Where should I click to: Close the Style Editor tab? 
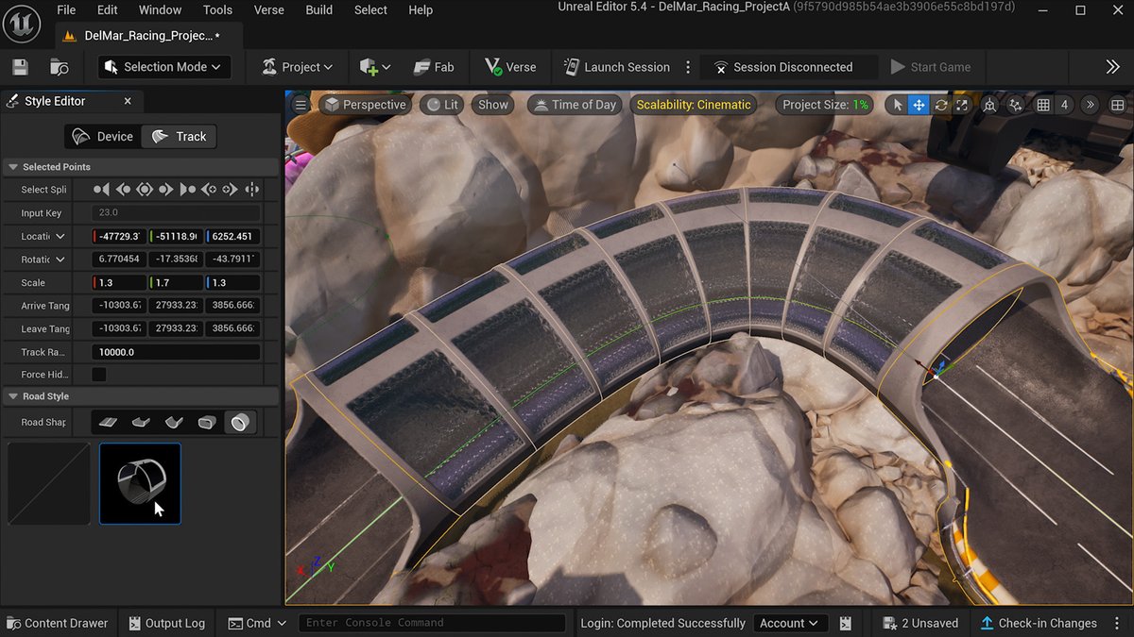tap(128, 101)
